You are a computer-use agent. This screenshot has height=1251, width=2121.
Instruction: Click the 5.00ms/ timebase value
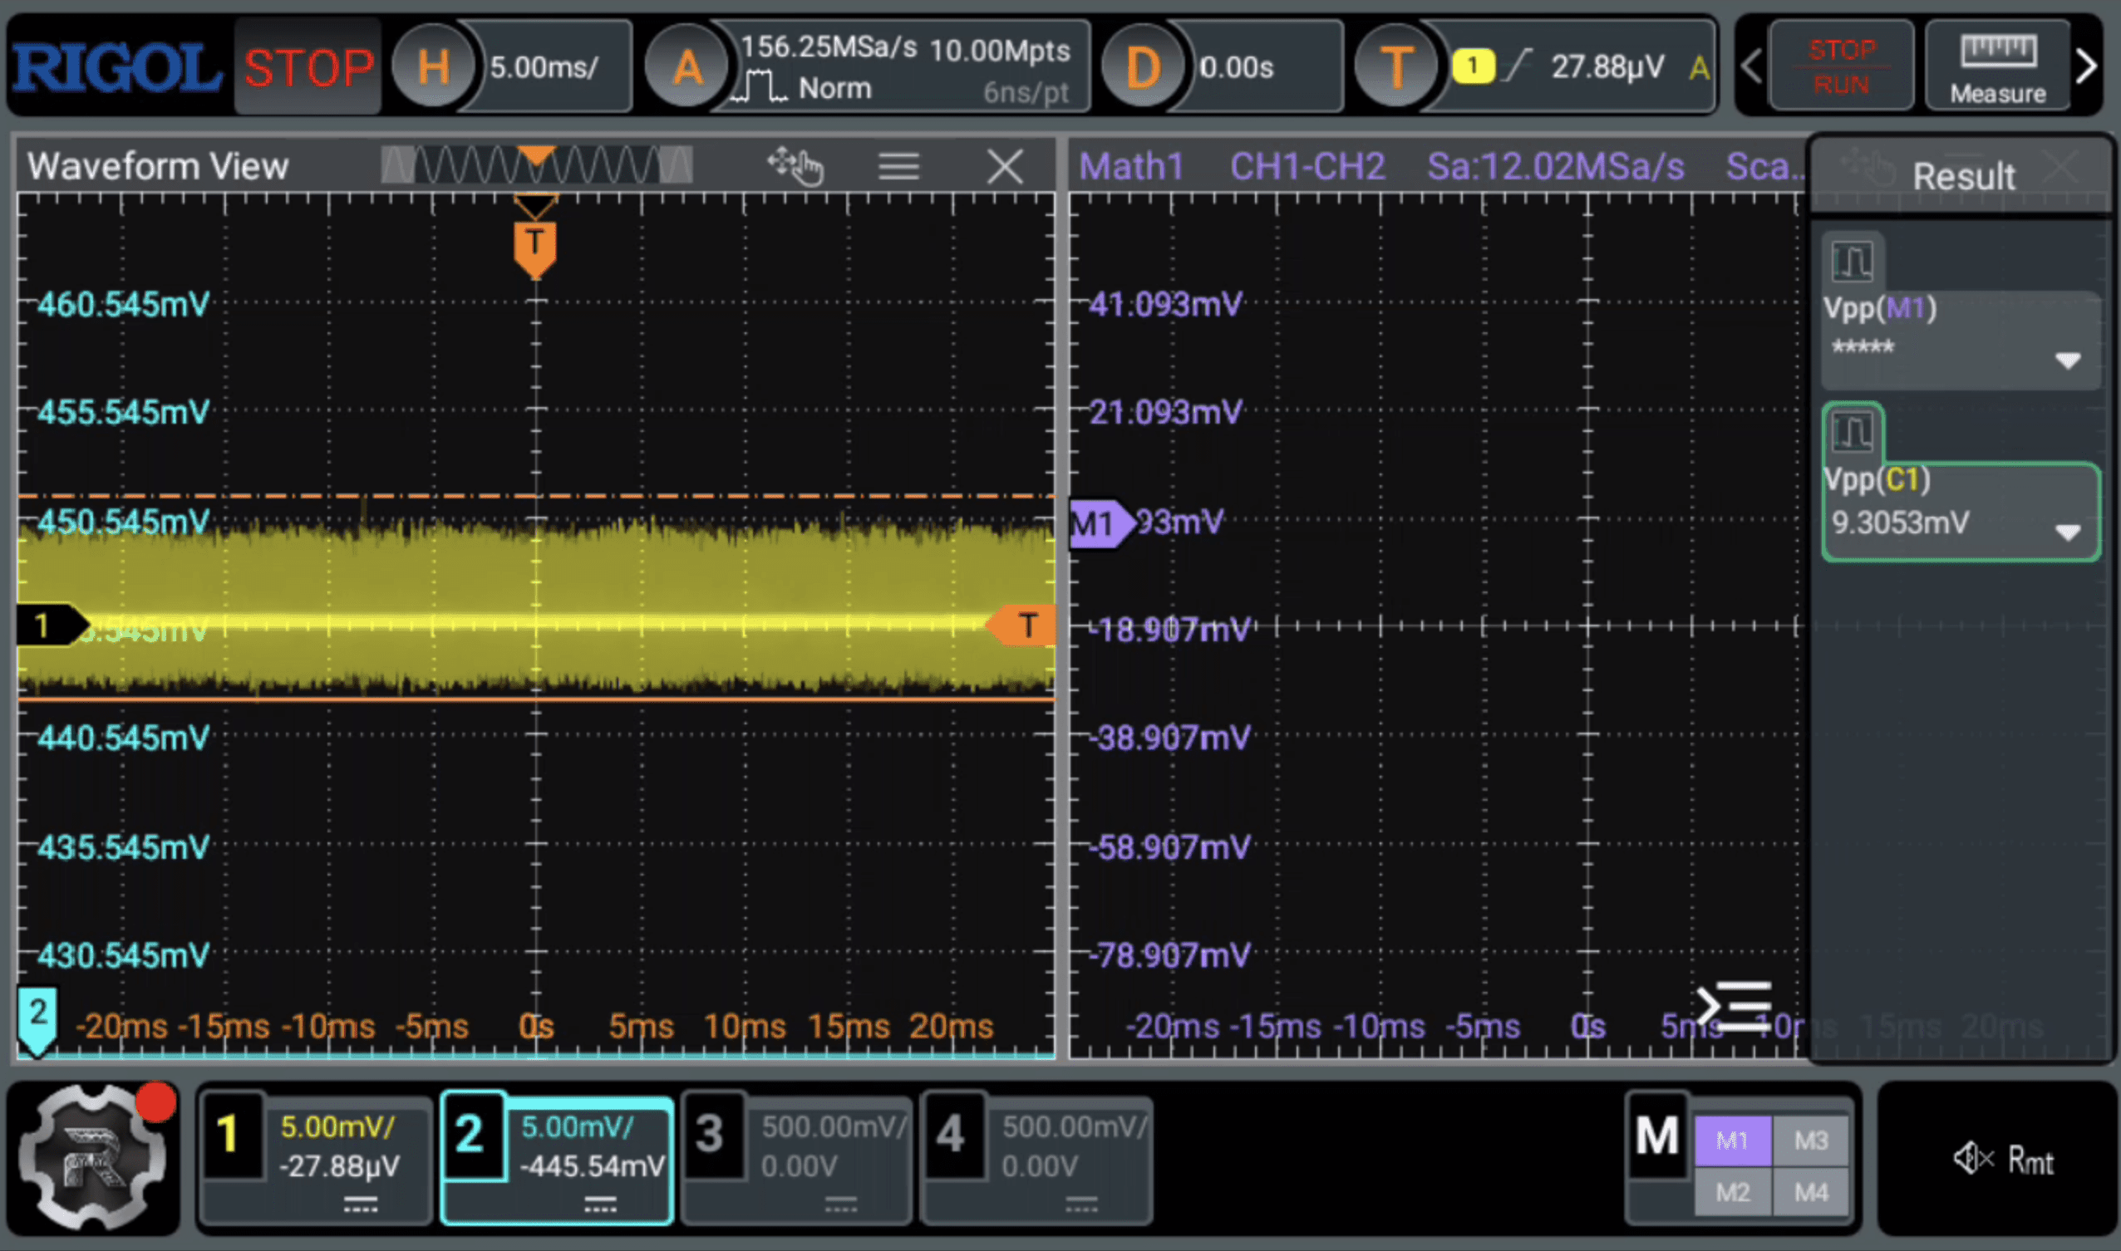click(x=545, y=66)
